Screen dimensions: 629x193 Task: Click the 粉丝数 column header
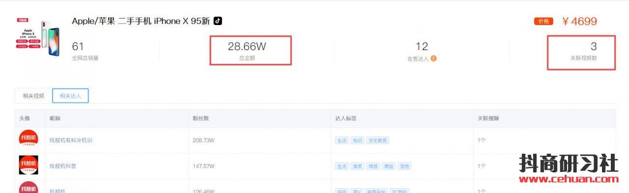coord(200,119)
